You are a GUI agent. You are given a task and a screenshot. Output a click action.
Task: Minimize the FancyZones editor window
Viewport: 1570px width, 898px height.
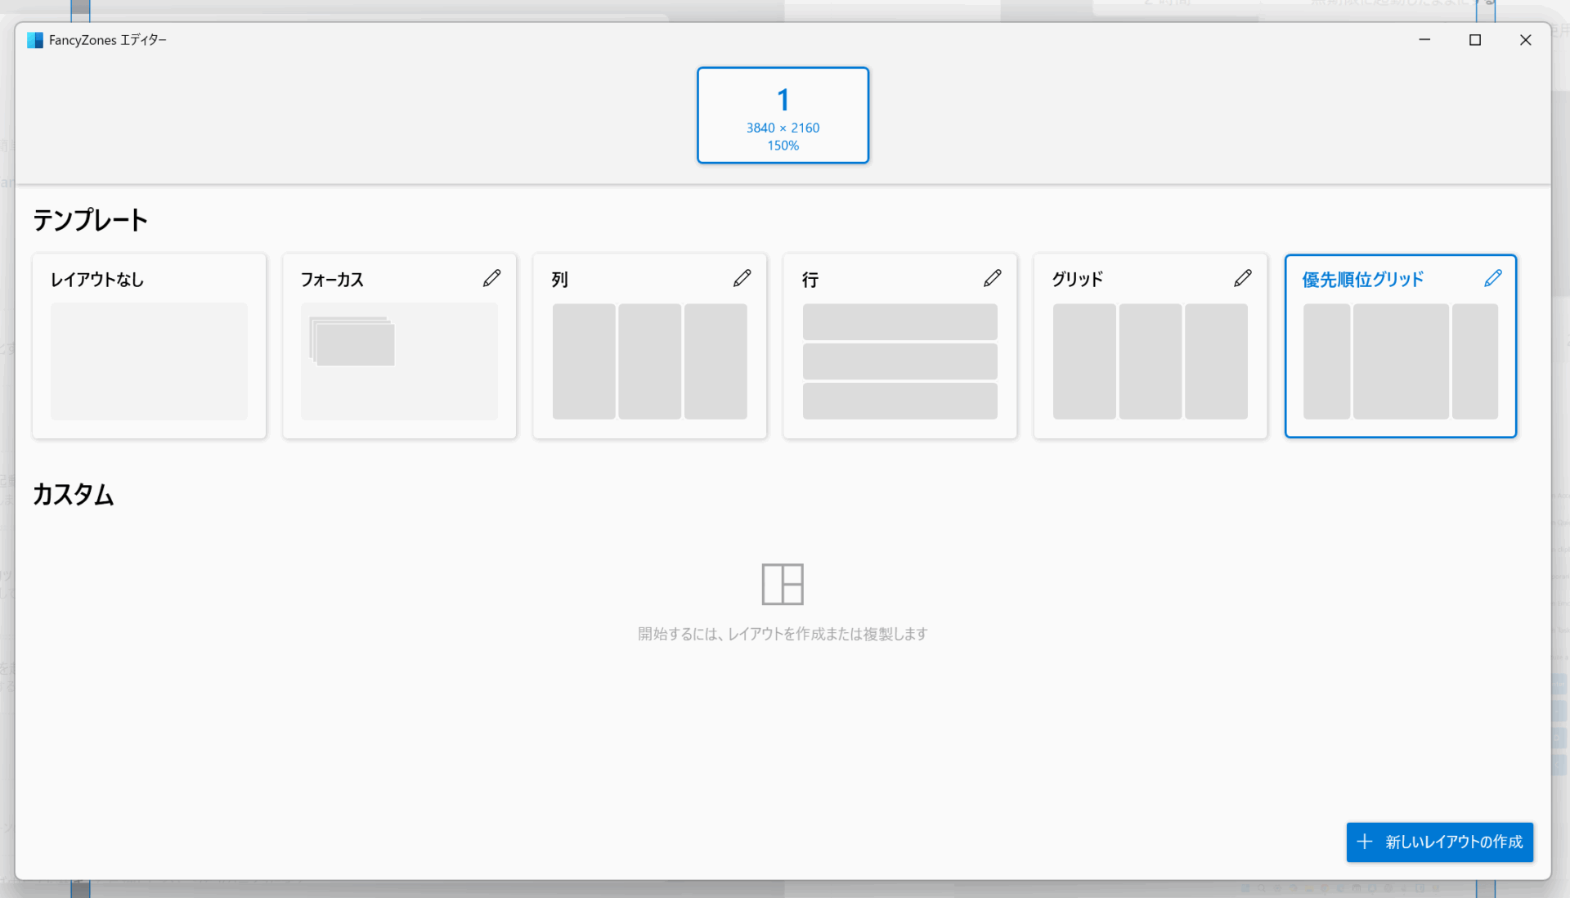[1424, 40]
